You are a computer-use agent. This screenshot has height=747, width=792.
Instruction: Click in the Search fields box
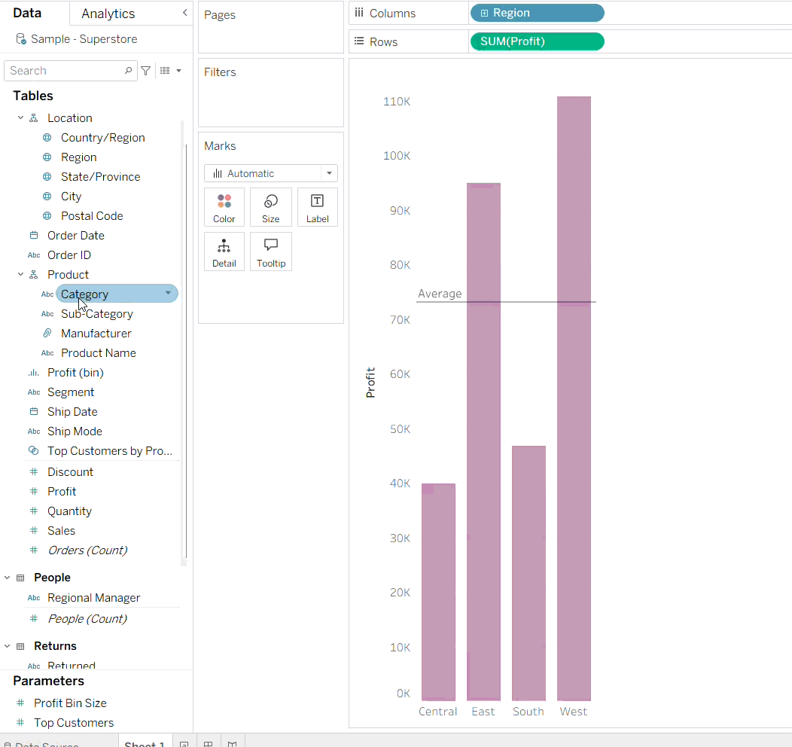(x=64, y=71)
